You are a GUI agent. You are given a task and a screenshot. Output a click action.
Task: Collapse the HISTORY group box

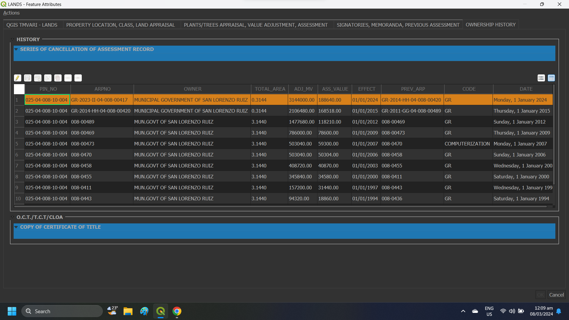pos(12,39)
